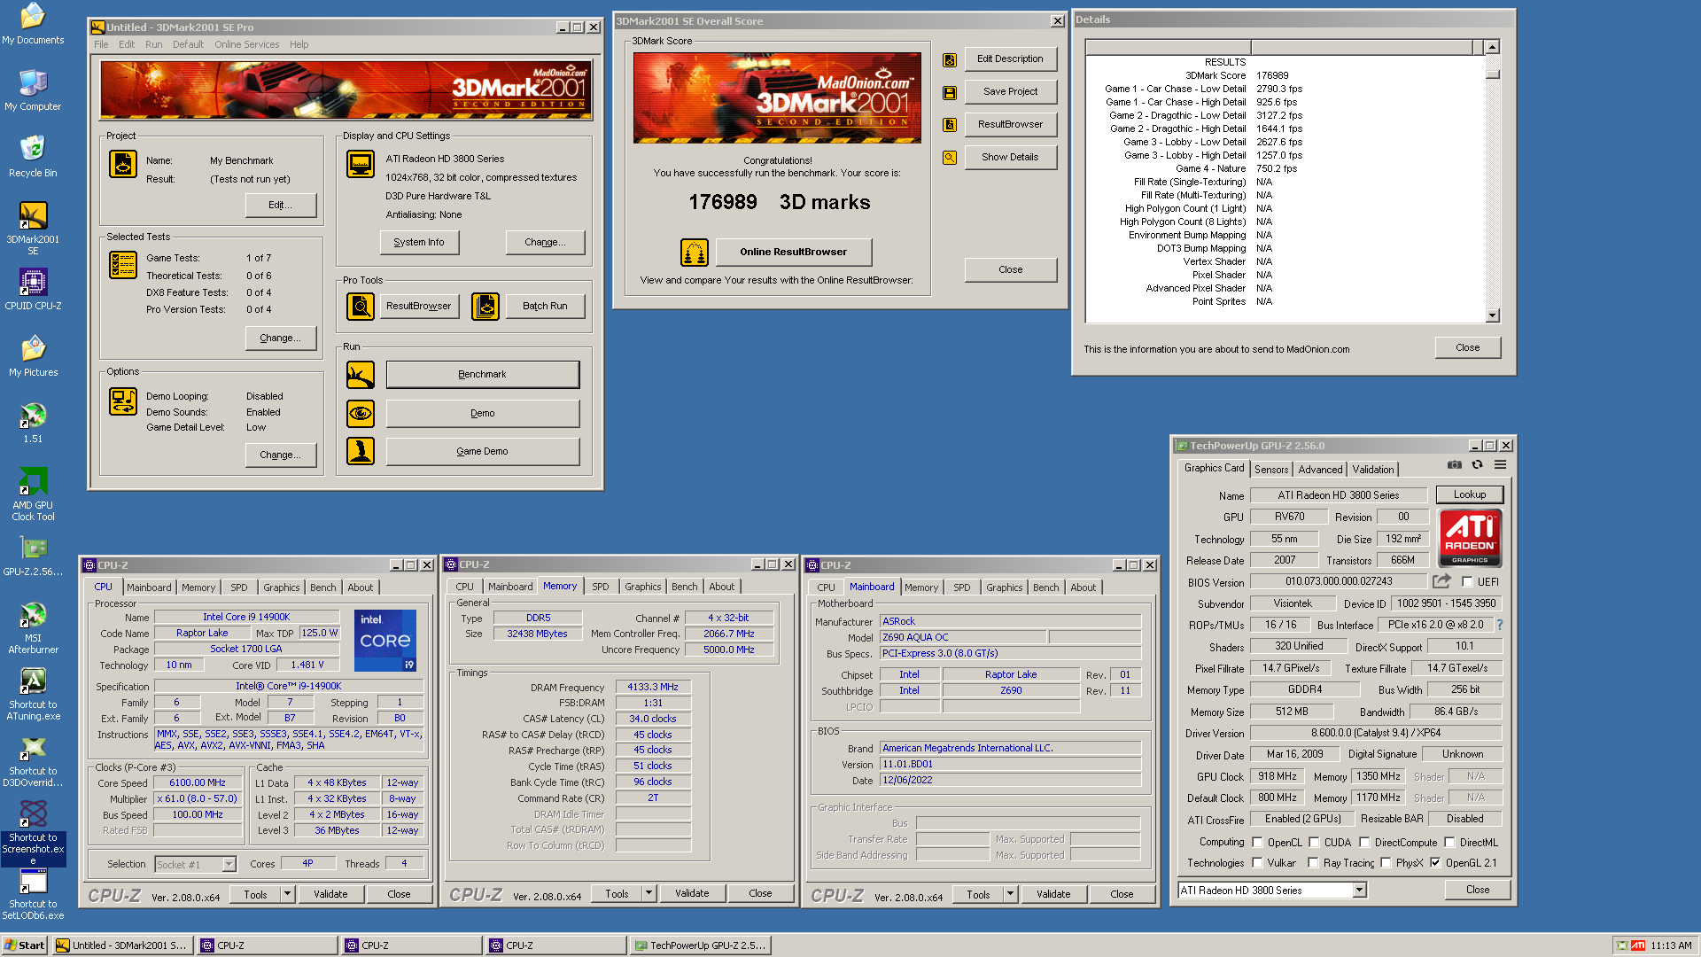Click Pro Tools ResultBrowser magnifier icon
The height and width of the screenshot is (957, 1701).
(x=361, y=307)
